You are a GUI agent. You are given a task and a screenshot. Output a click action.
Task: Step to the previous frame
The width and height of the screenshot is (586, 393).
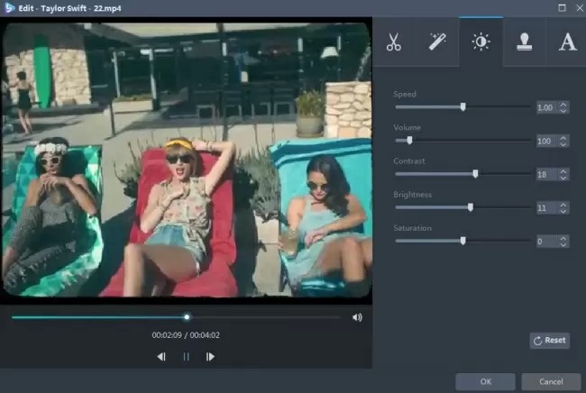point(161,357)
